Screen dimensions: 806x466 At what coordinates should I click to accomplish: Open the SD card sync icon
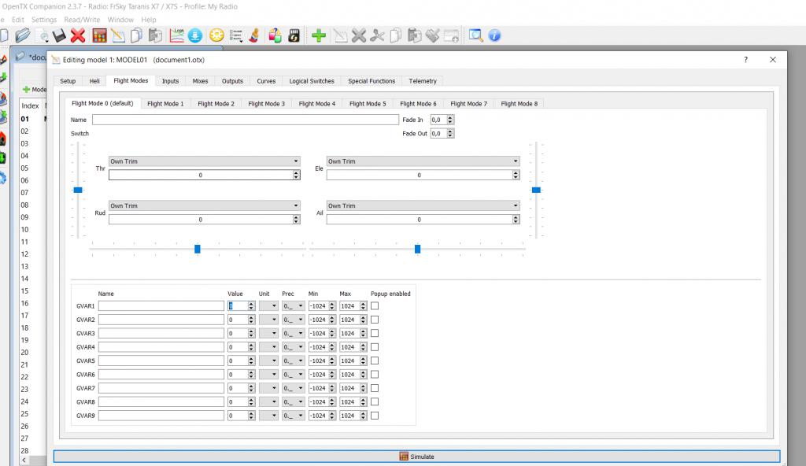(x=294, y=35)
